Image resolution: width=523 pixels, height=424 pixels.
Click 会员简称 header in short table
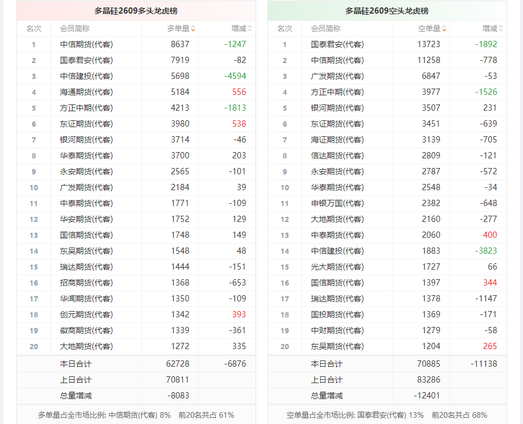325,29
